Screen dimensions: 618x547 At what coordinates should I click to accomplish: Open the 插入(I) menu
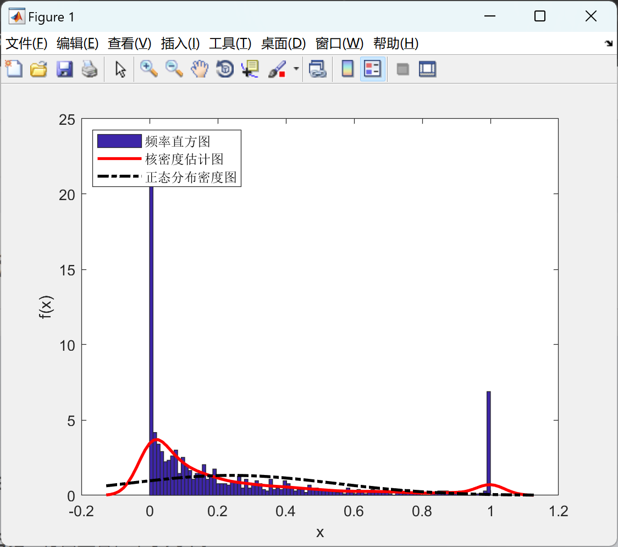coord(180,43)
